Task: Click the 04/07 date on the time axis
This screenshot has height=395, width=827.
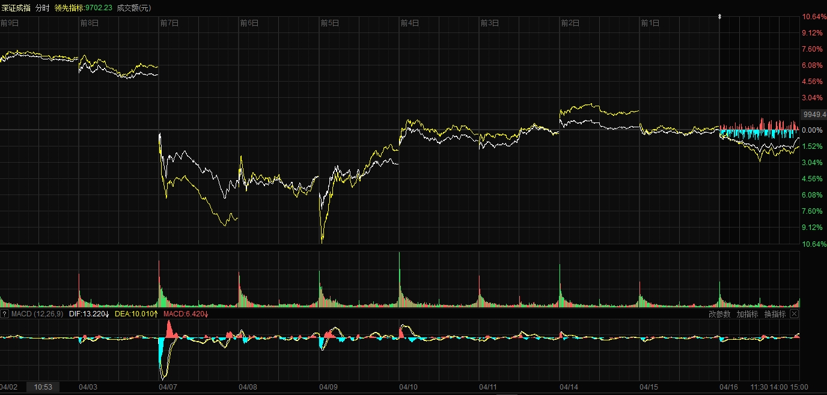Action: click(169, 387)
